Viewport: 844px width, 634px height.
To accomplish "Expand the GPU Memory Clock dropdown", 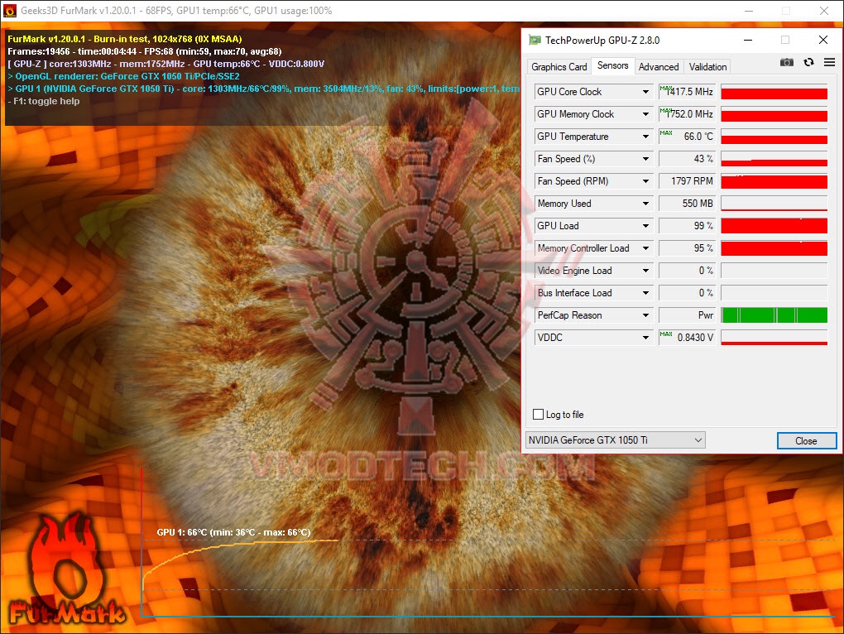I will [x=645, y=114].
